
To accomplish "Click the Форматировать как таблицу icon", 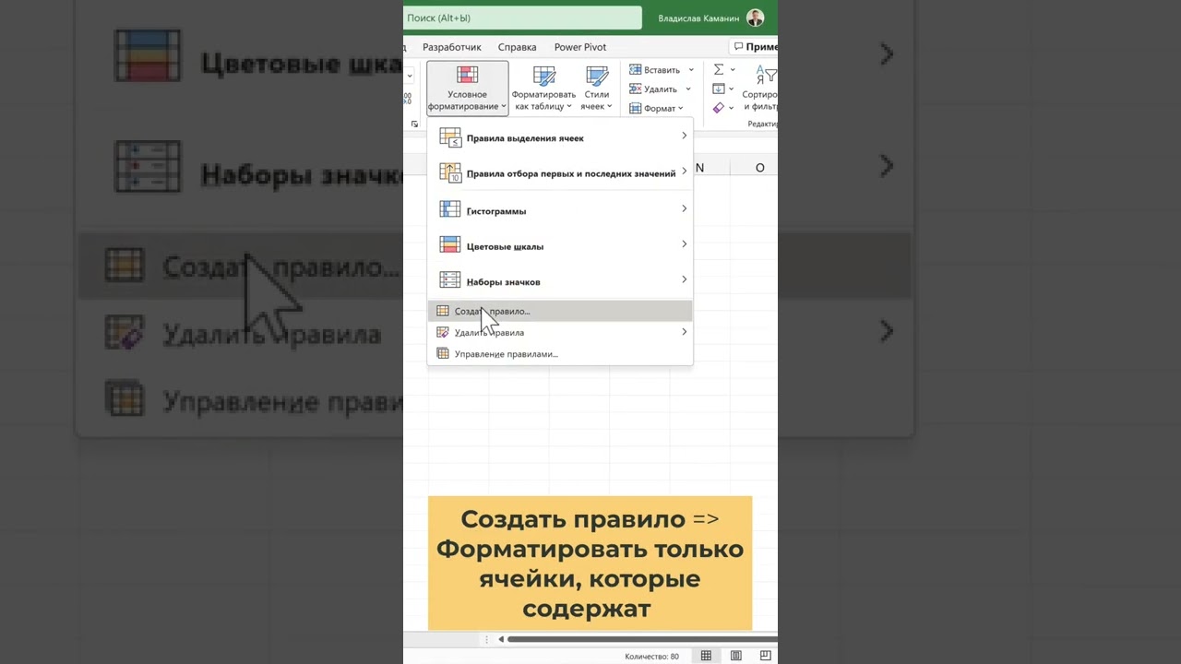I will click(x=544, y=76).
